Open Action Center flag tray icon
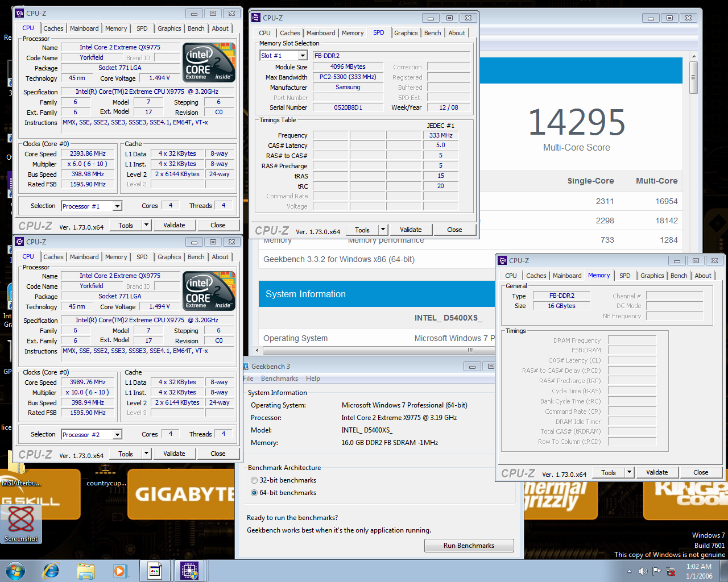 656,571
